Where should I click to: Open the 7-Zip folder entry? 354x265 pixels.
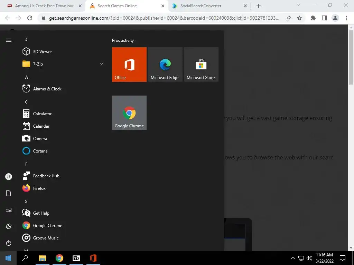[x=63, y=64]
